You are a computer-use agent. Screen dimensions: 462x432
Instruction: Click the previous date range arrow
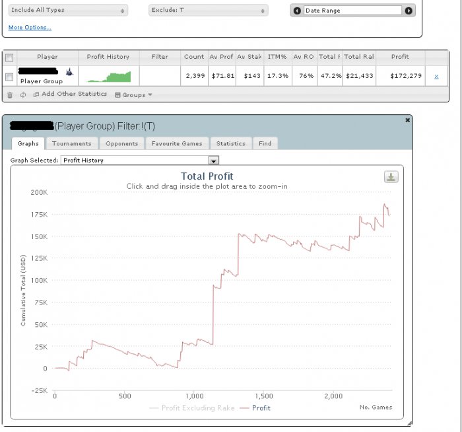(x=297, y=11)
